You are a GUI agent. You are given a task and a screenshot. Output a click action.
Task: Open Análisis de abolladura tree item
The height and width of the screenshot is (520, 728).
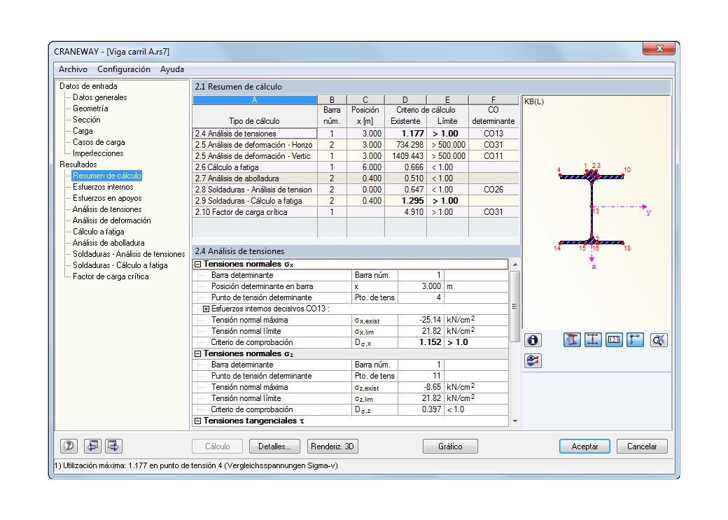tap(108, 243)
